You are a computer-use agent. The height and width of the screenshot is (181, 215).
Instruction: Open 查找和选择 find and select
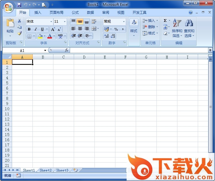pyautogui.click(x=189, y=28)
